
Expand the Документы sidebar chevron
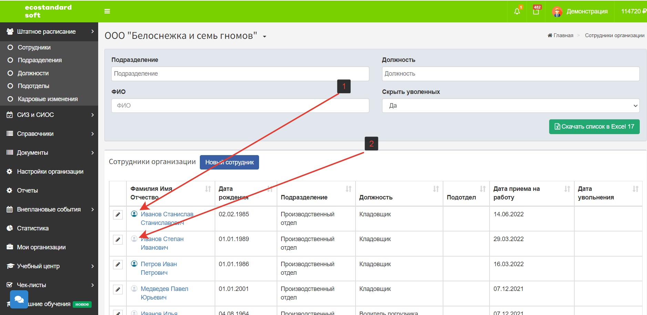[92, 153]
